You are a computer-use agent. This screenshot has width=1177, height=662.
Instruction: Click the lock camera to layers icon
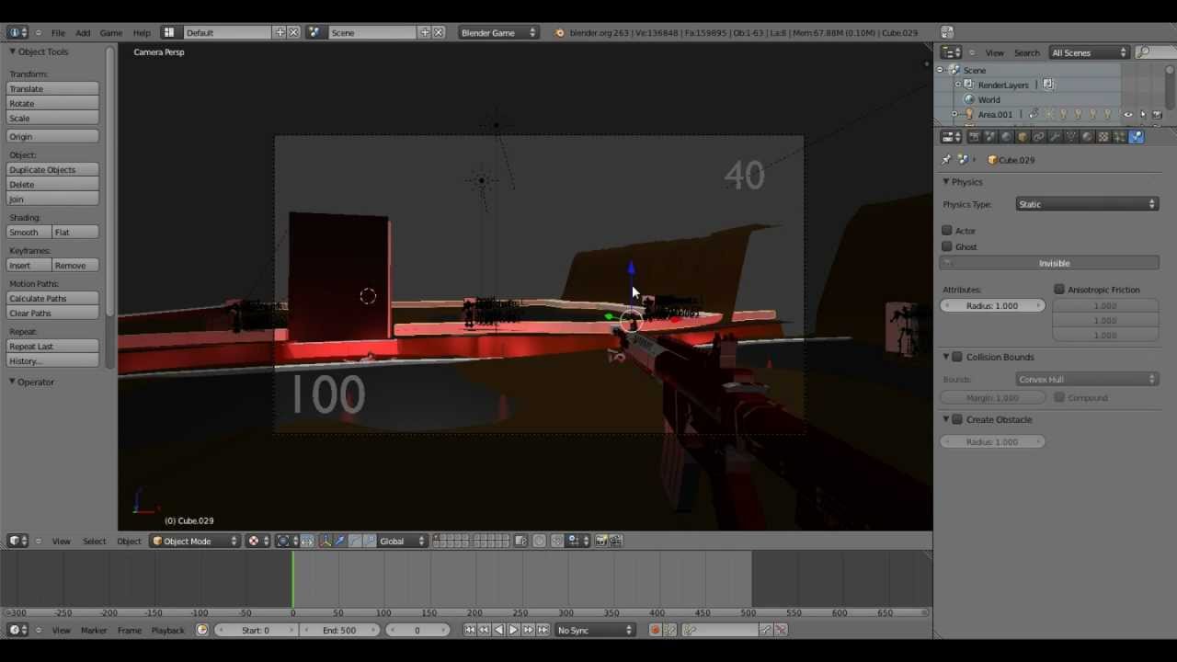pyautogui.click(x=521, y=541)
